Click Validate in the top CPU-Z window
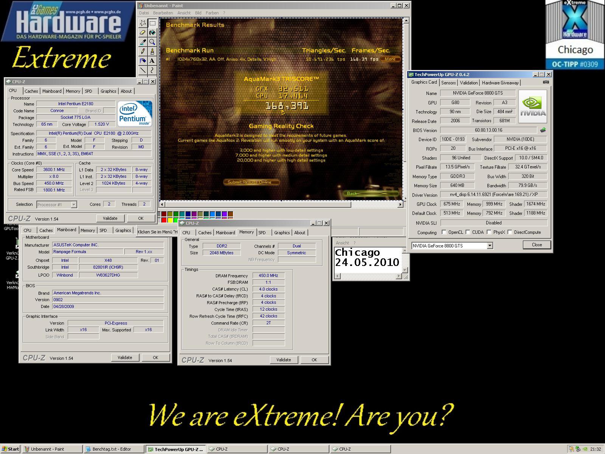 (x=110, y=218)
